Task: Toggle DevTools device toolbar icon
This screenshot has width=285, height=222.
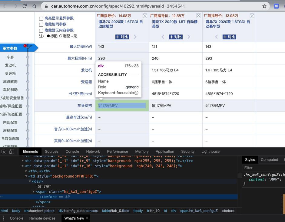Action: pyautogui.click(x=12, y=152)
